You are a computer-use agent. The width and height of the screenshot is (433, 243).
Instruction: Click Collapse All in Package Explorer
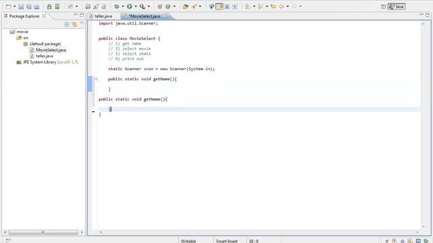(x=67, y=25)
